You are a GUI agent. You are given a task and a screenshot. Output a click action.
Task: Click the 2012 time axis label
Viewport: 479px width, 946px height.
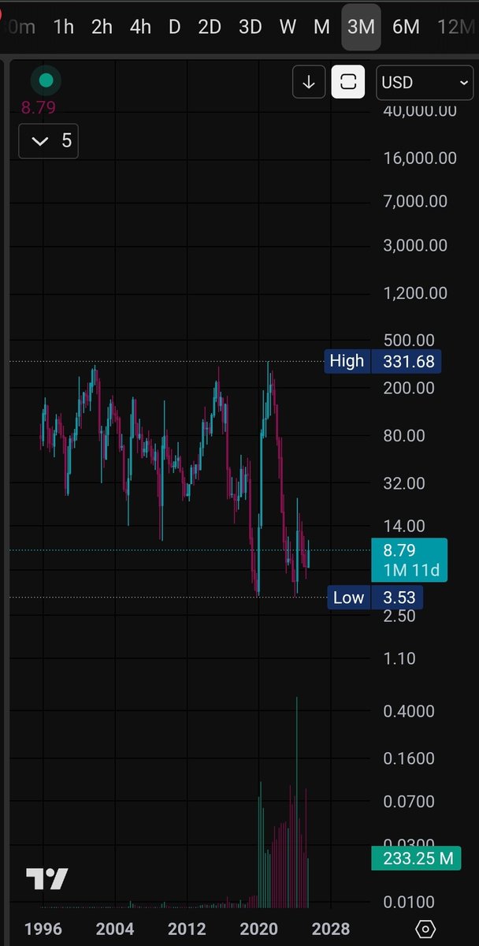point(188,929)
